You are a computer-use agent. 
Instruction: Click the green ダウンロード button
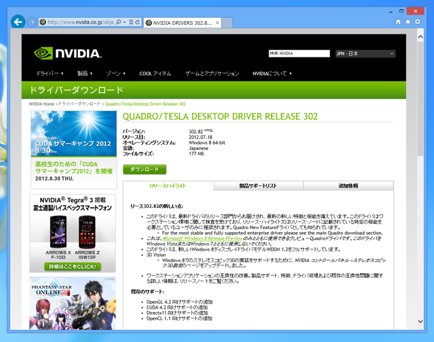coord(144,169)
